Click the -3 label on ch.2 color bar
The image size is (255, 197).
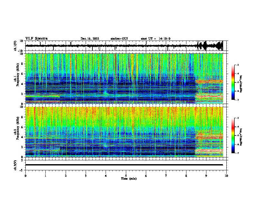pos(238,118)
